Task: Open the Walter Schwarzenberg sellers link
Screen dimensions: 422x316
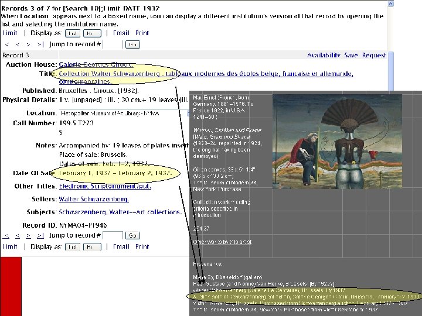Action: pyautogui.click(x=94, y=199)
